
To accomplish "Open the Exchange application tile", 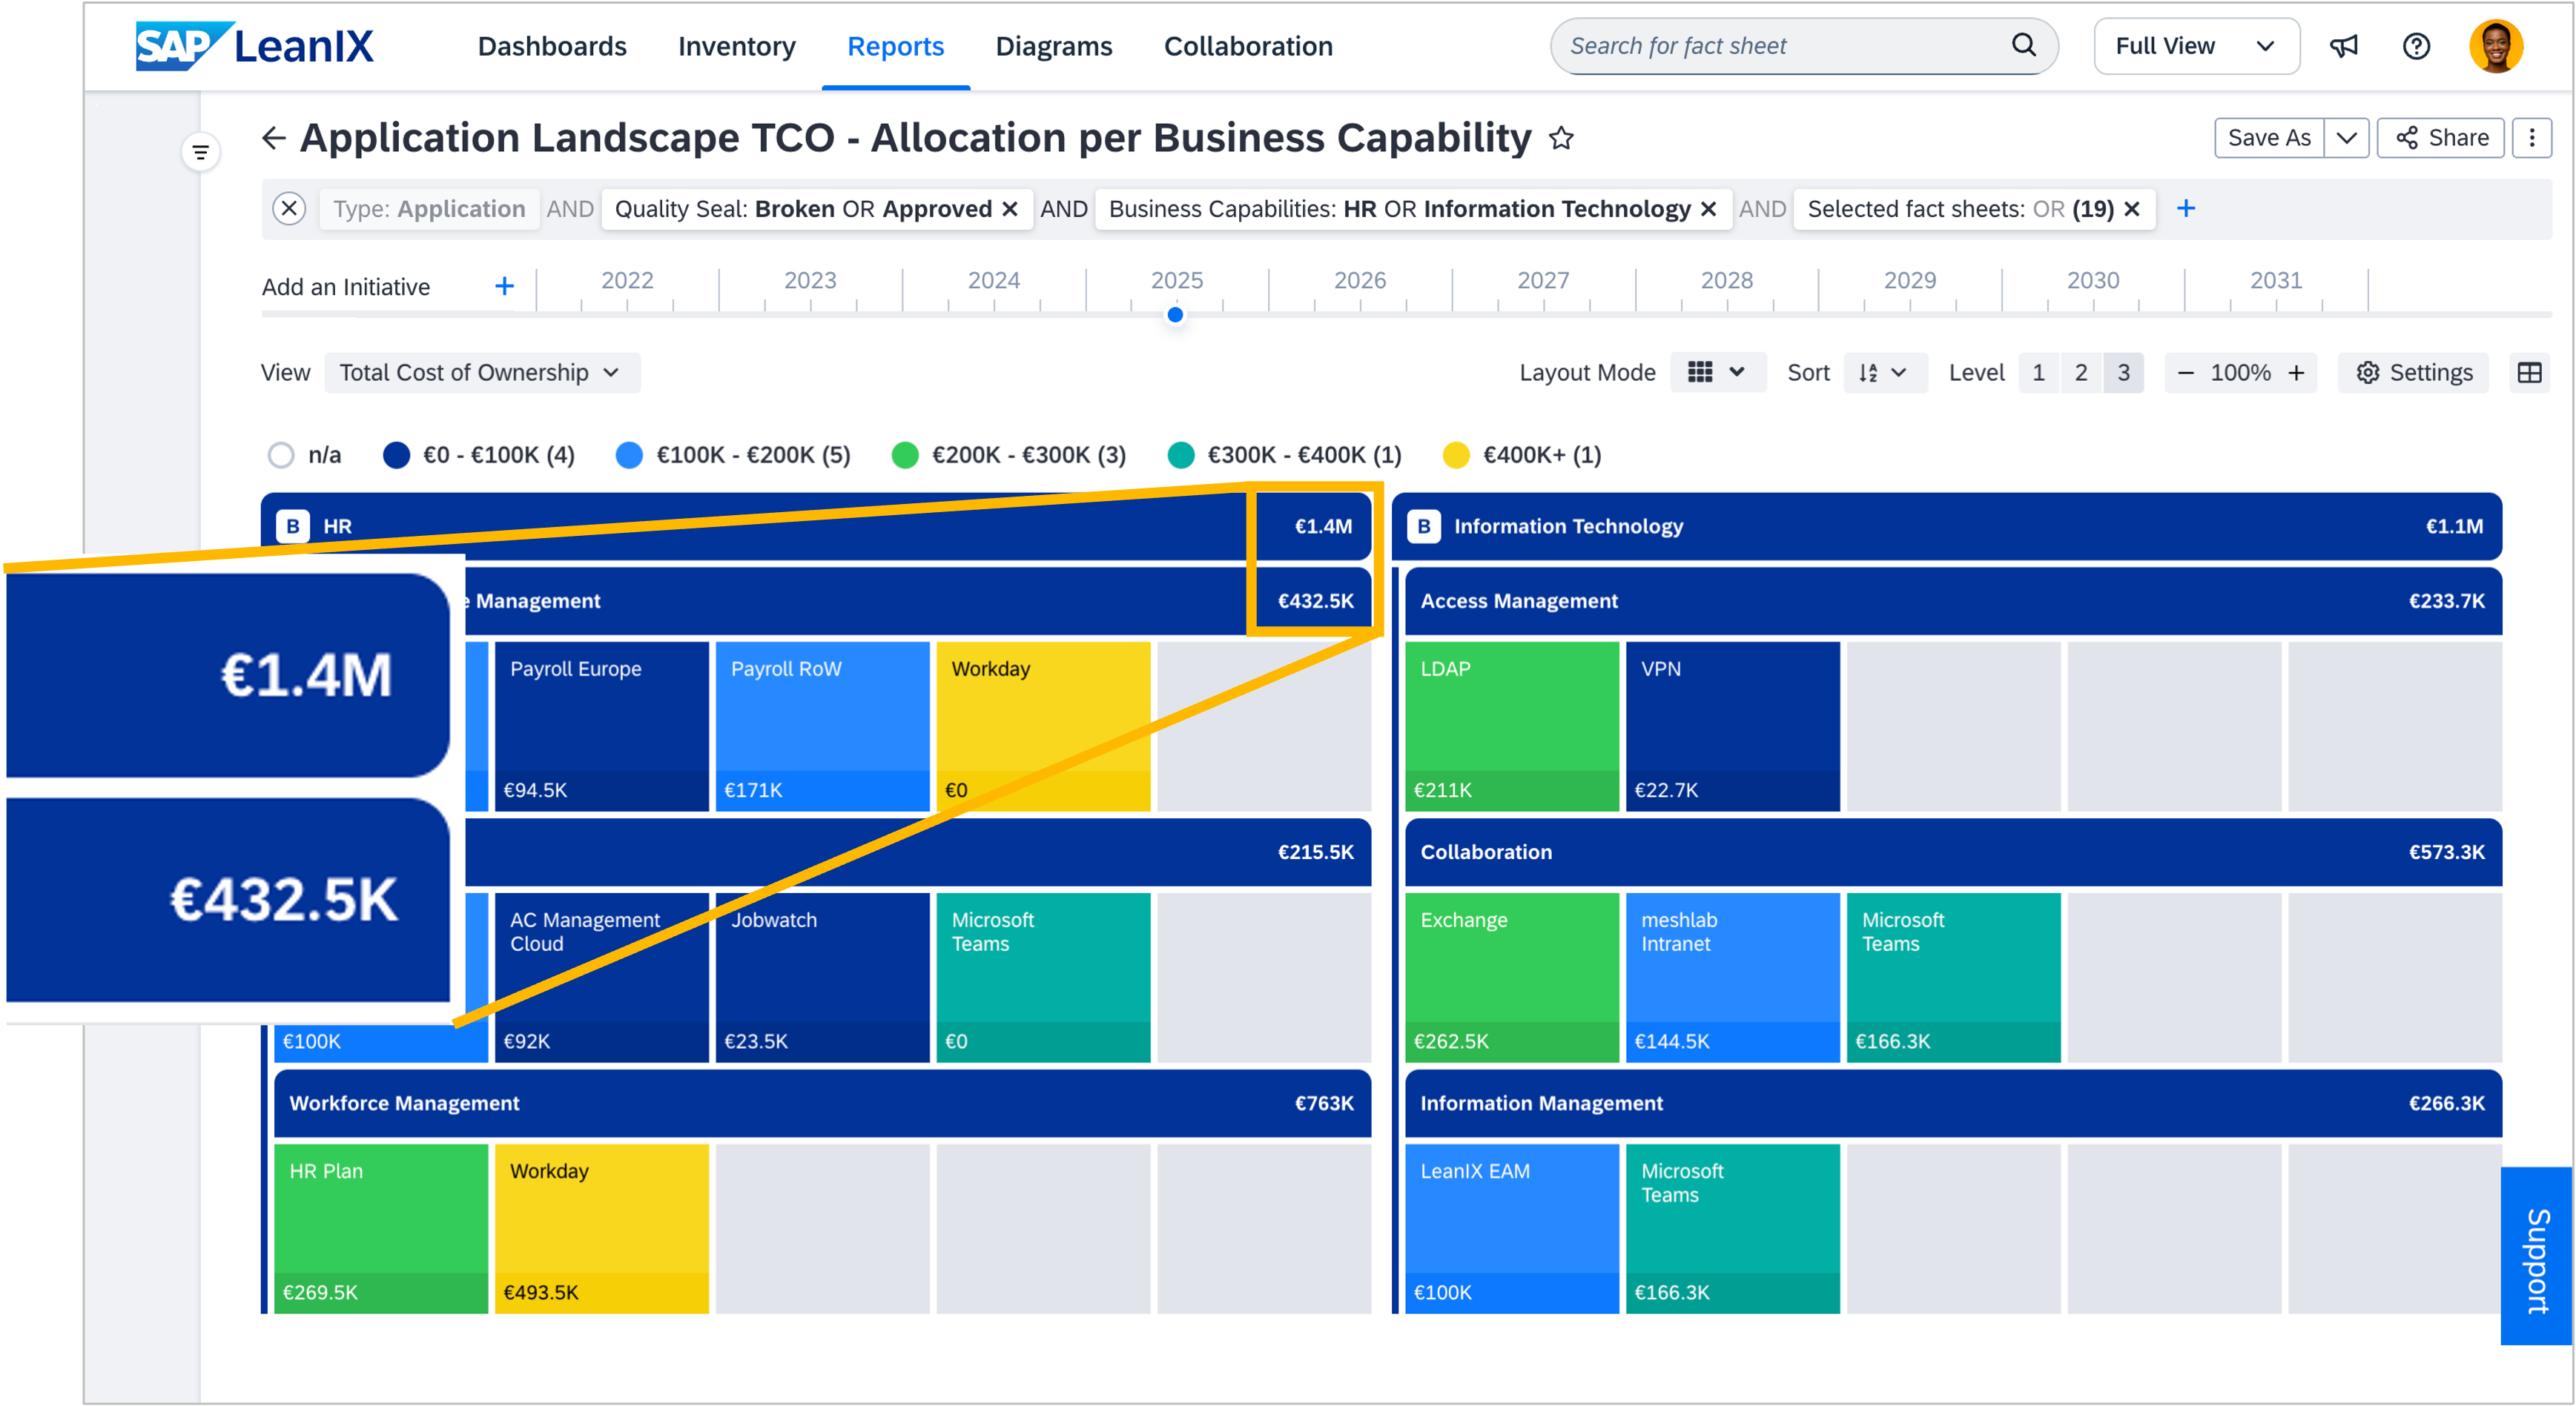I will [1511, 976].
